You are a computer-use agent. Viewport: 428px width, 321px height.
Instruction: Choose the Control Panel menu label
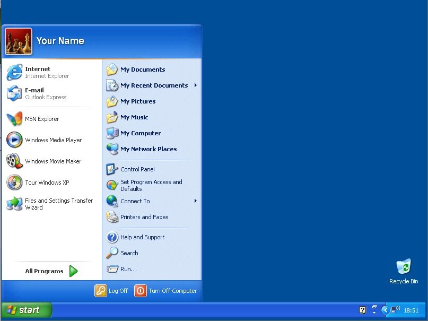(137, 169)
